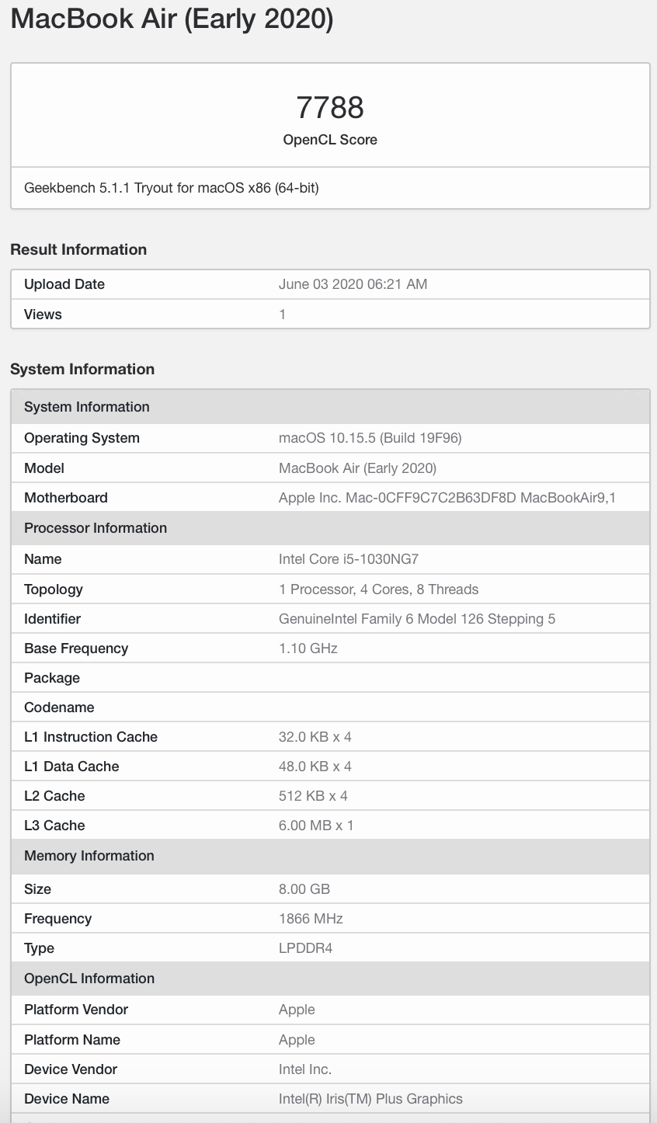Click the System Information section heading above table

point(82,369)
